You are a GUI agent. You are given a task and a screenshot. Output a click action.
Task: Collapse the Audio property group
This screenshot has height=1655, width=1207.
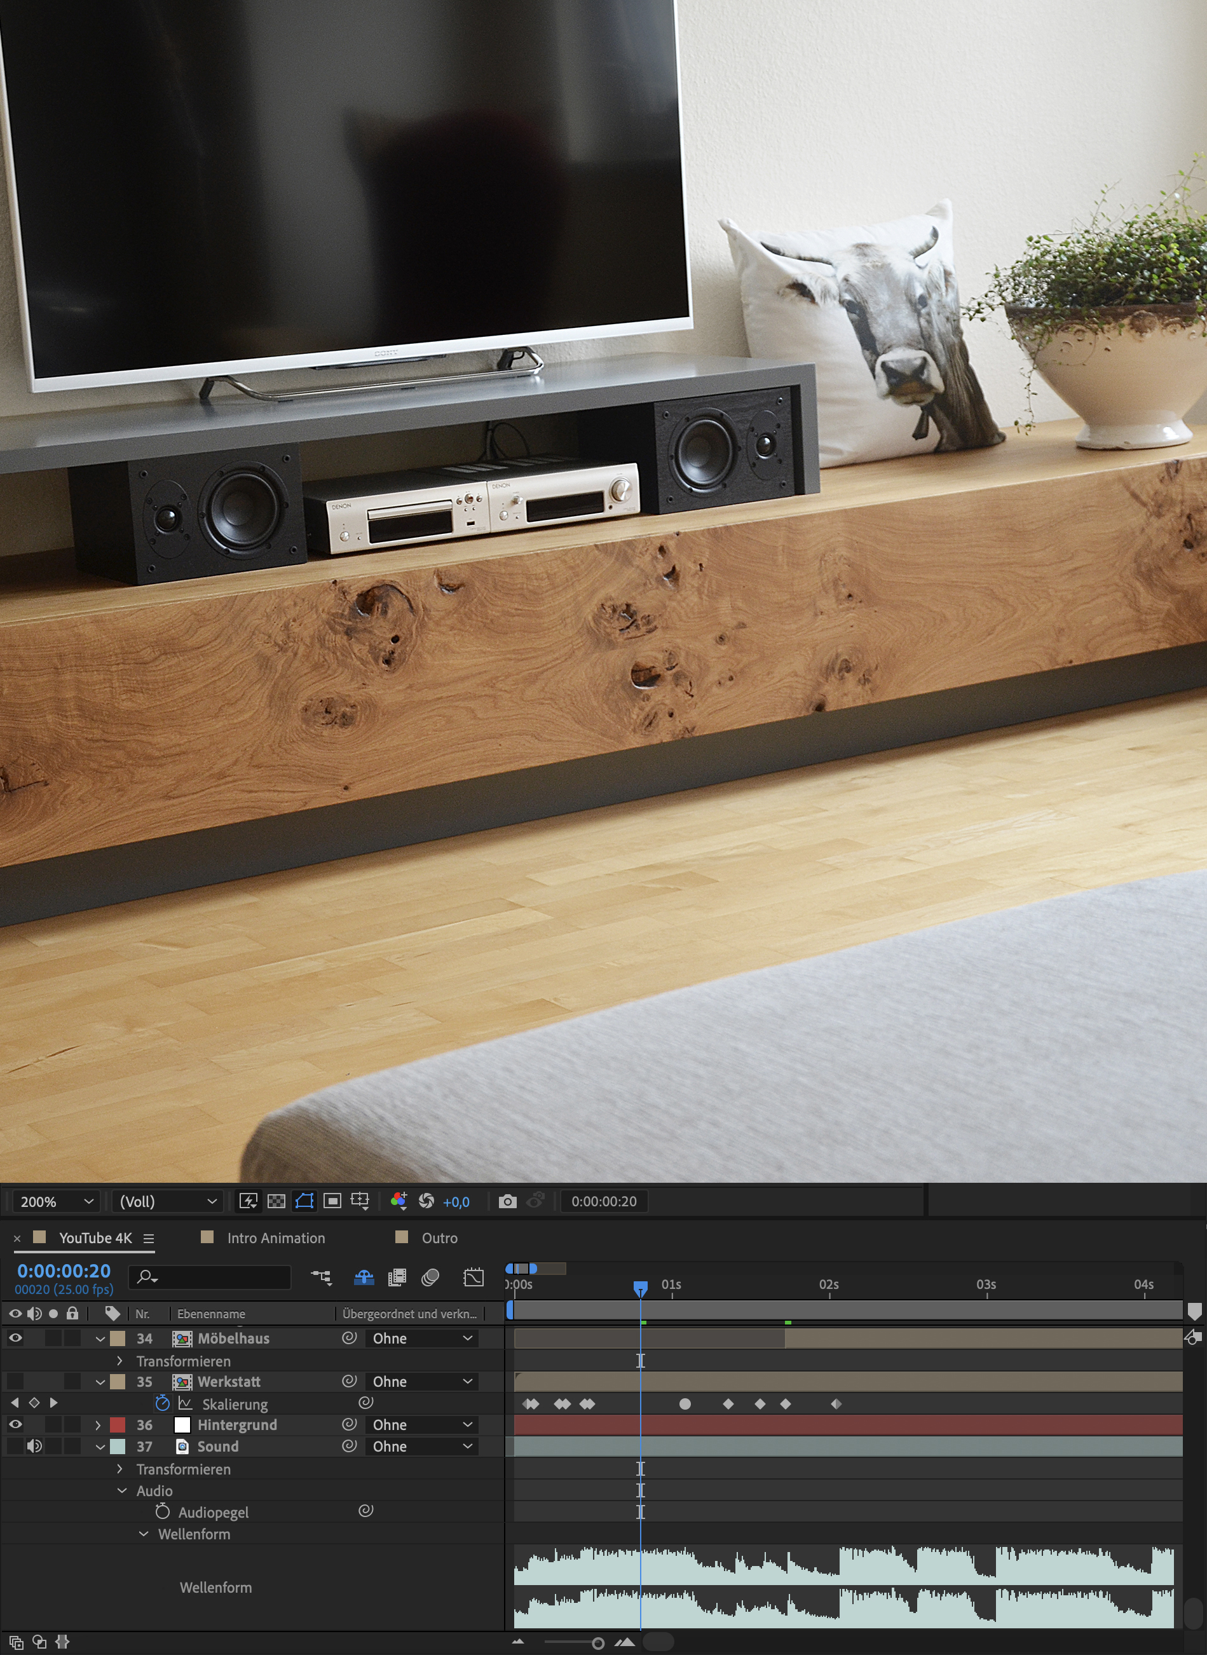pyautogui.click(x=122, y=1490)
